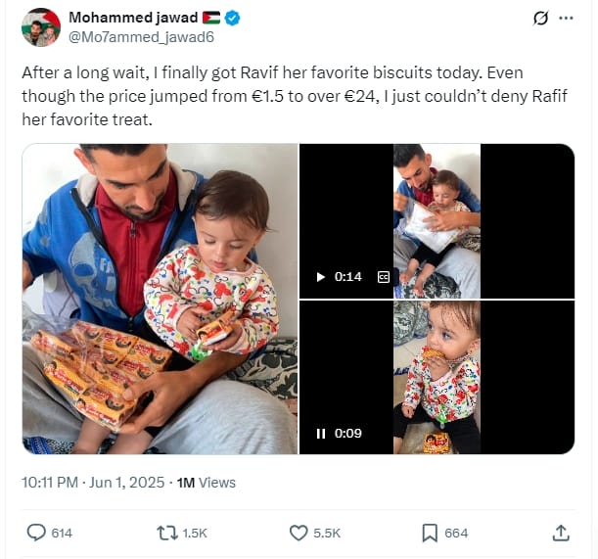Click the @Mo7ammed_jawad6 handle
598x559 pixels.
pos(141,37)
